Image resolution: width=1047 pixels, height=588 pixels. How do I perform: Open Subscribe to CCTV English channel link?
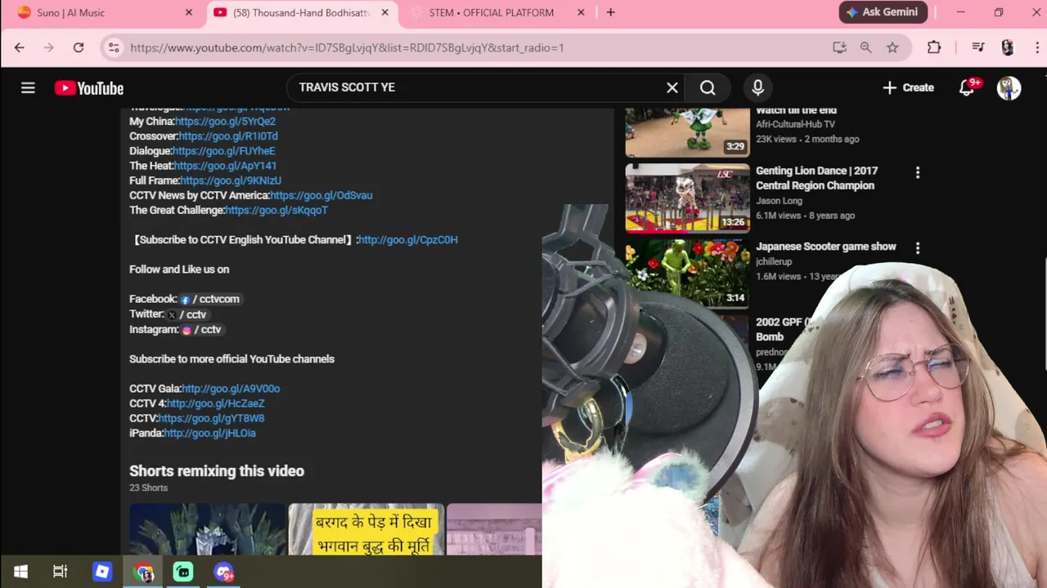[408, 239]
